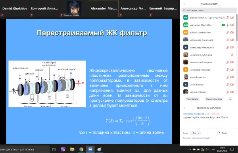
Task: Click the Файл label in chat
Action: pyautogui.click(x=224, y=133)
